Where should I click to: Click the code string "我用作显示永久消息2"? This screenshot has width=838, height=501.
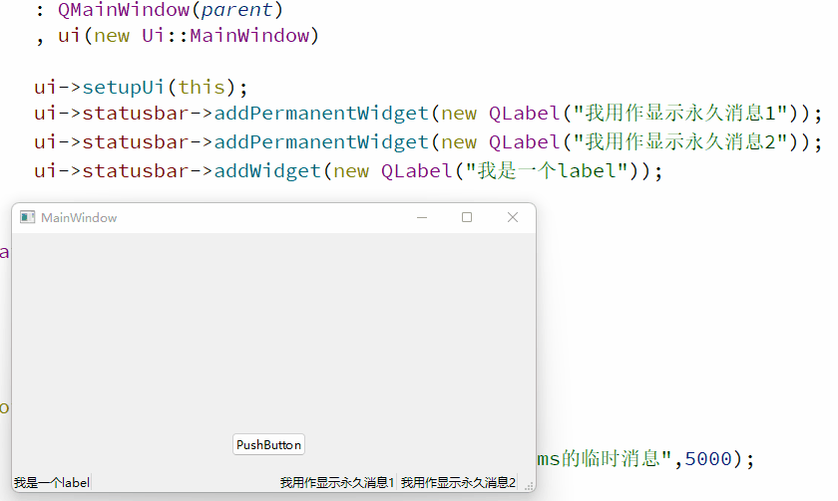pyautogui.click(x=680, y=141)
